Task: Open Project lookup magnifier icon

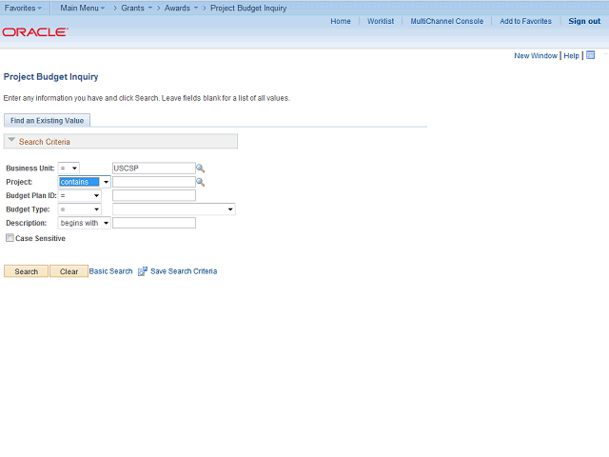Action: 200,182
